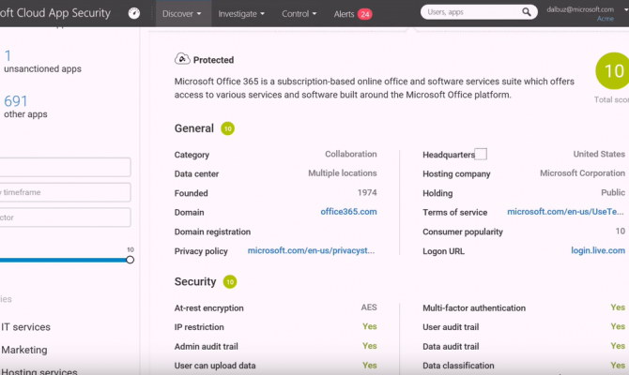The height and width of the screenshot is (375, 629).
Task: Click the Admin audit trail Yes value
Action: (x=370, y=346)
